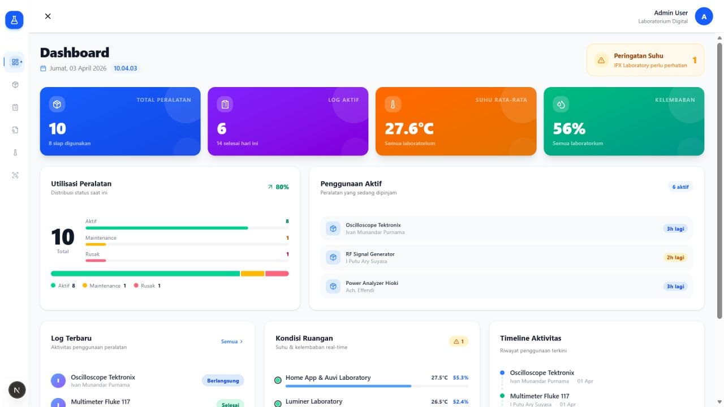Screen dimensions: 724x407
Task: Open the equipment cube sidebar icon
Action: point(15,85)
